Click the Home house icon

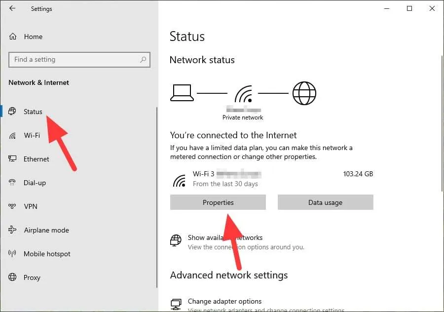pos(13,37)
